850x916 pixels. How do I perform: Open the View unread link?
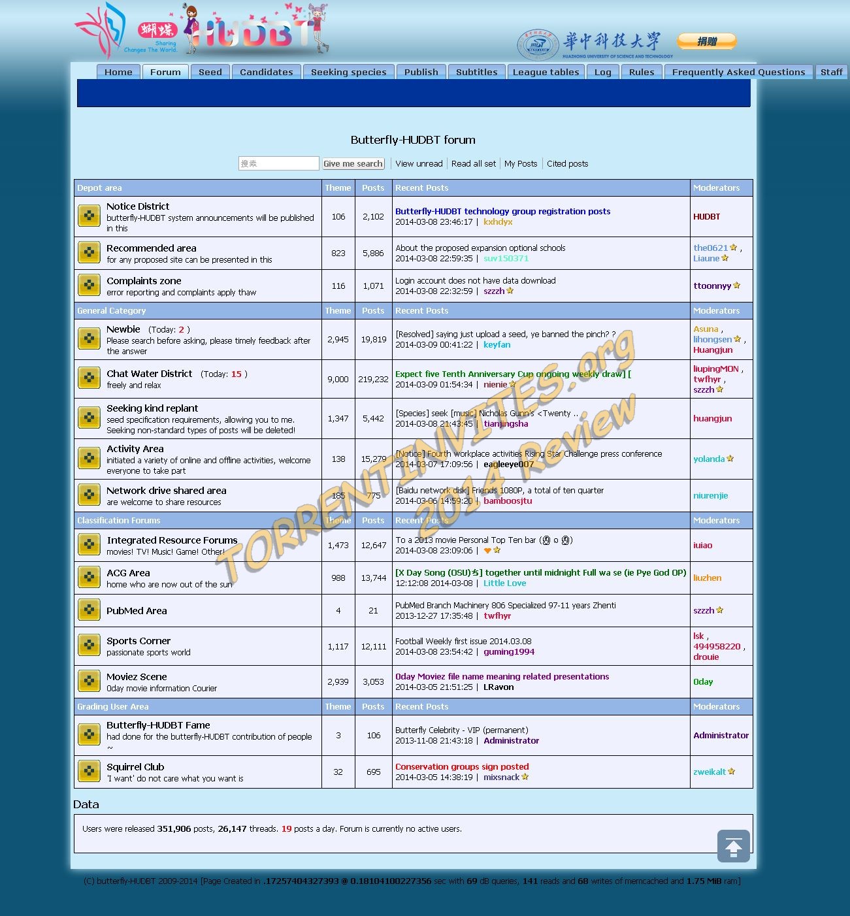[419, 164]
